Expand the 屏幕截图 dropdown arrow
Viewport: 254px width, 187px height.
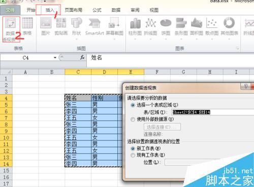click(114, 39)
